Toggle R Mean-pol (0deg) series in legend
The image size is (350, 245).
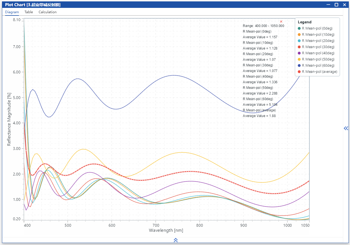click(317, 28)
